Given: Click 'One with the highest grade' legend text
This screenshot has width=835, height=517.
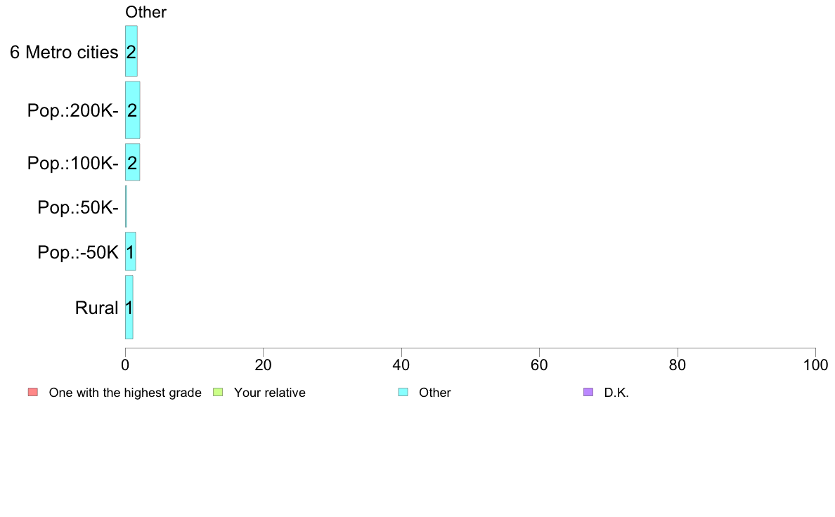Looking at the screenshot, I should click(125, 393).
